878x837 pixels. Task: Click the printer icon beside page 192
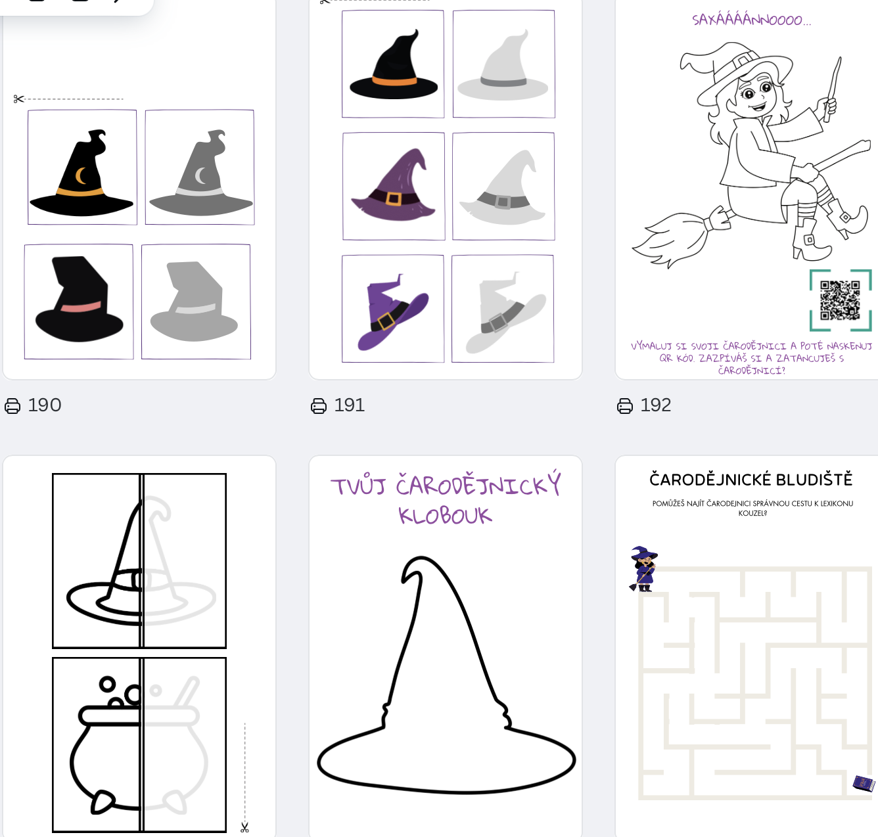point(625,406)
